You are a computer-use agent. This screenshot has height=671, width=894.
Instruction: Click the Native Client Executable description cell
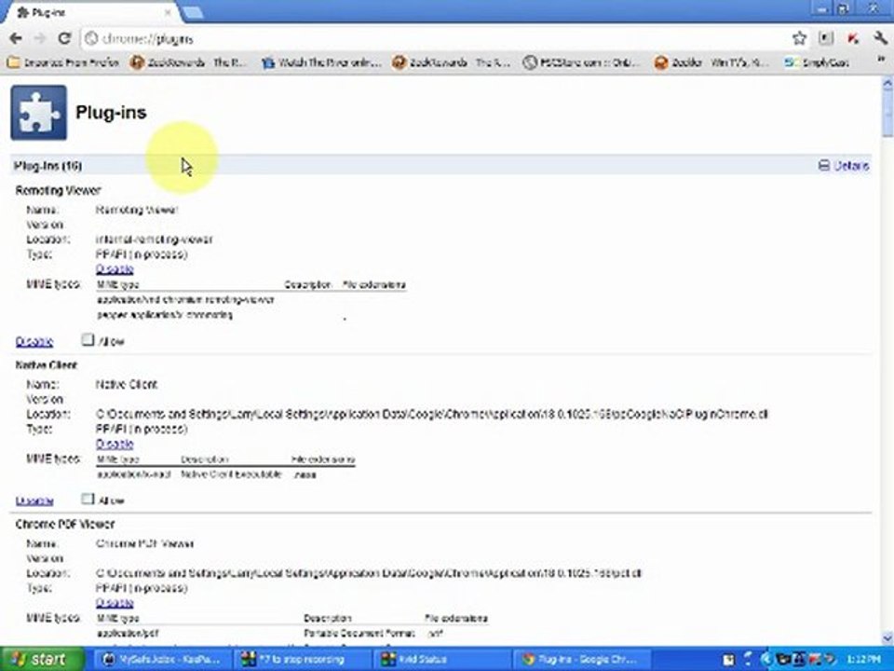231,474
